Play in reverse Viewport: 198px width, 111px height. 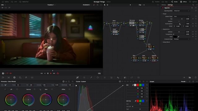45,73
